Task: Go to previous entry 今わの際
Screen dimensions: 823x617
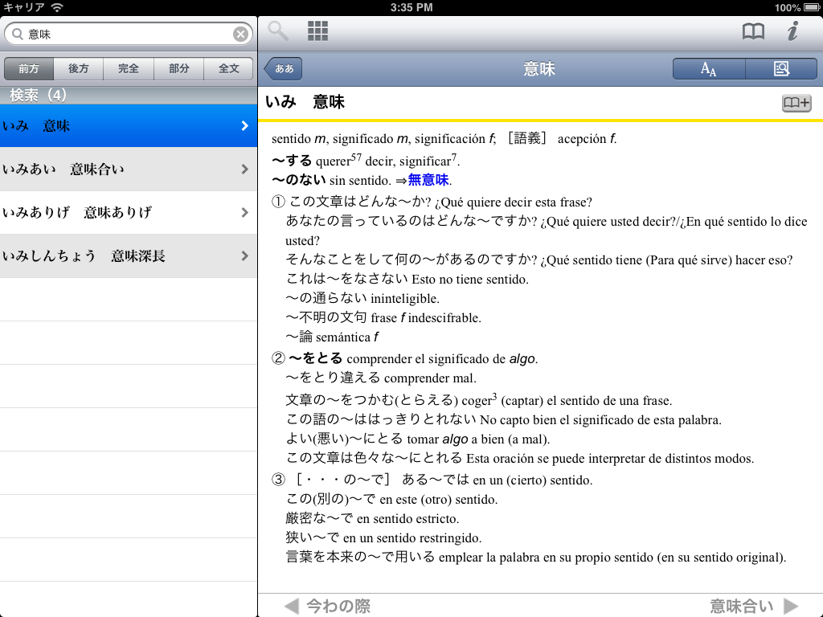Action: (x=328, y=606)
